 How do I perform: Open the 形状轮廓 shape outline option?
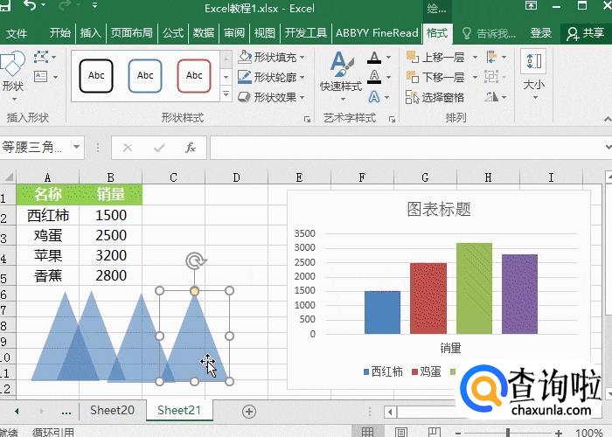[272, 77]
